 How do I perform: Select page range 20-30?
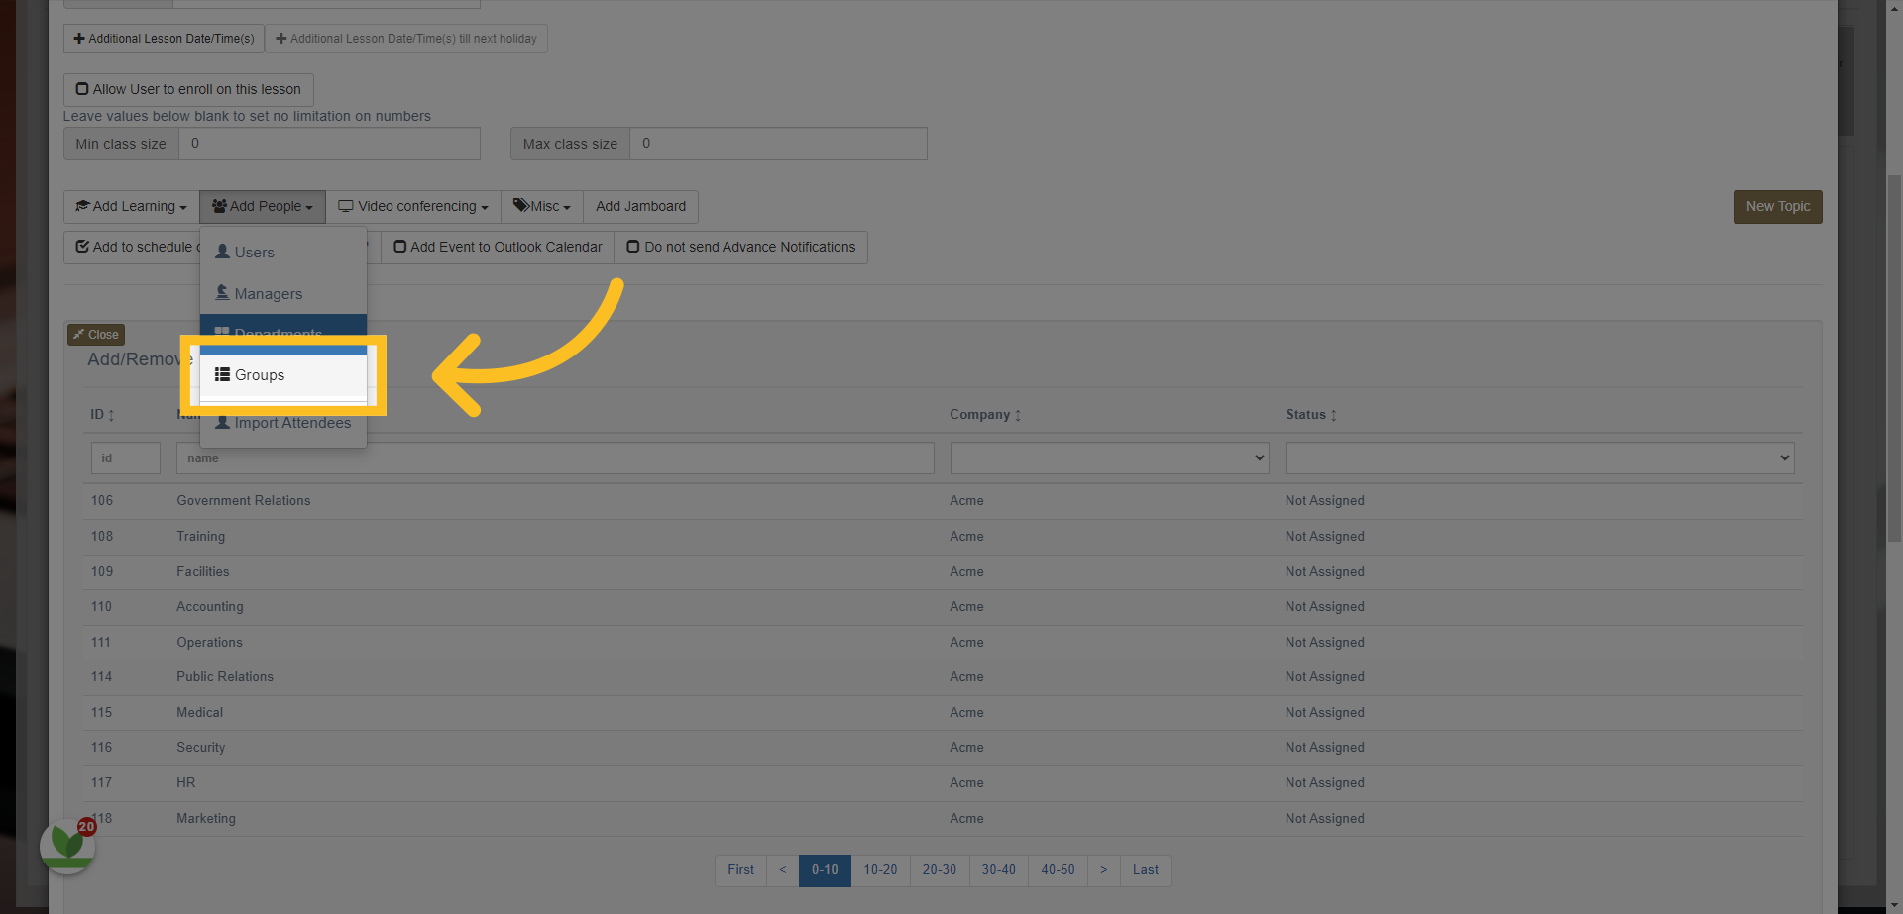point(940,870)
